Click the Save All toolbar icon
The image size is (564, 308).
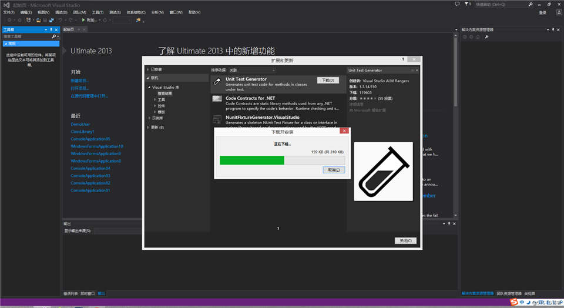point(52,20)
